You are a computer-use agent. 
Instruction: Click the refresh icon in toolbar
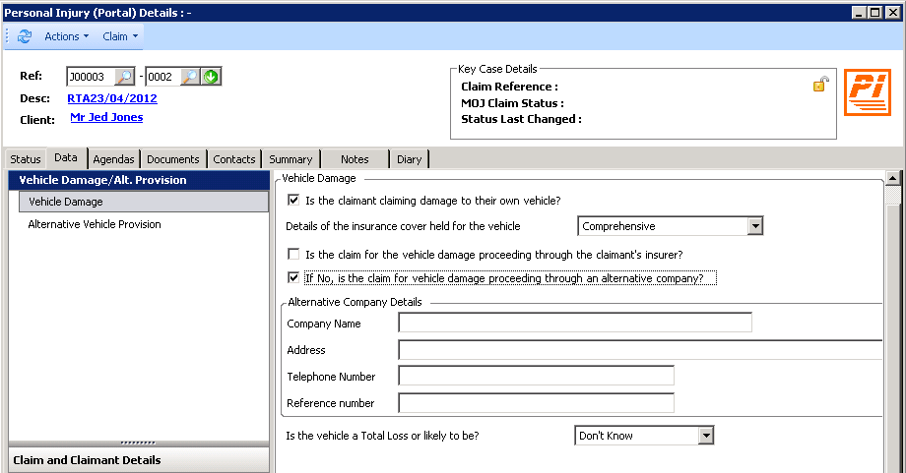tap(25, 36)
